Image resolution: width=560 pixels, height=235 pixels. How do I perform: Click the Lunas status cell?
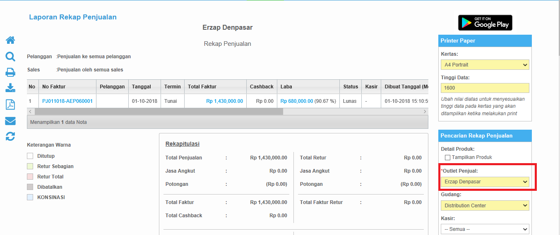coord(350,101)
